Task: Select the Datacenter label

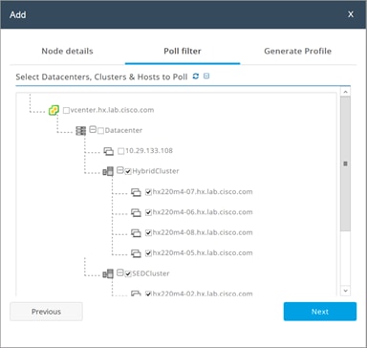Action: 123,130
